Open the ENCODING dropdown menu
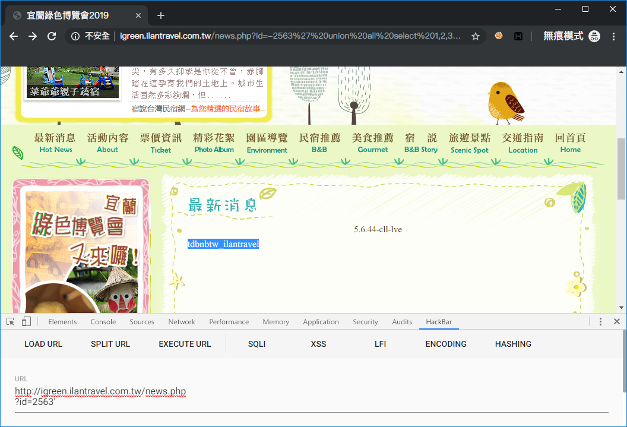Viewport: 627px width, 427px height. pos(446,344)
